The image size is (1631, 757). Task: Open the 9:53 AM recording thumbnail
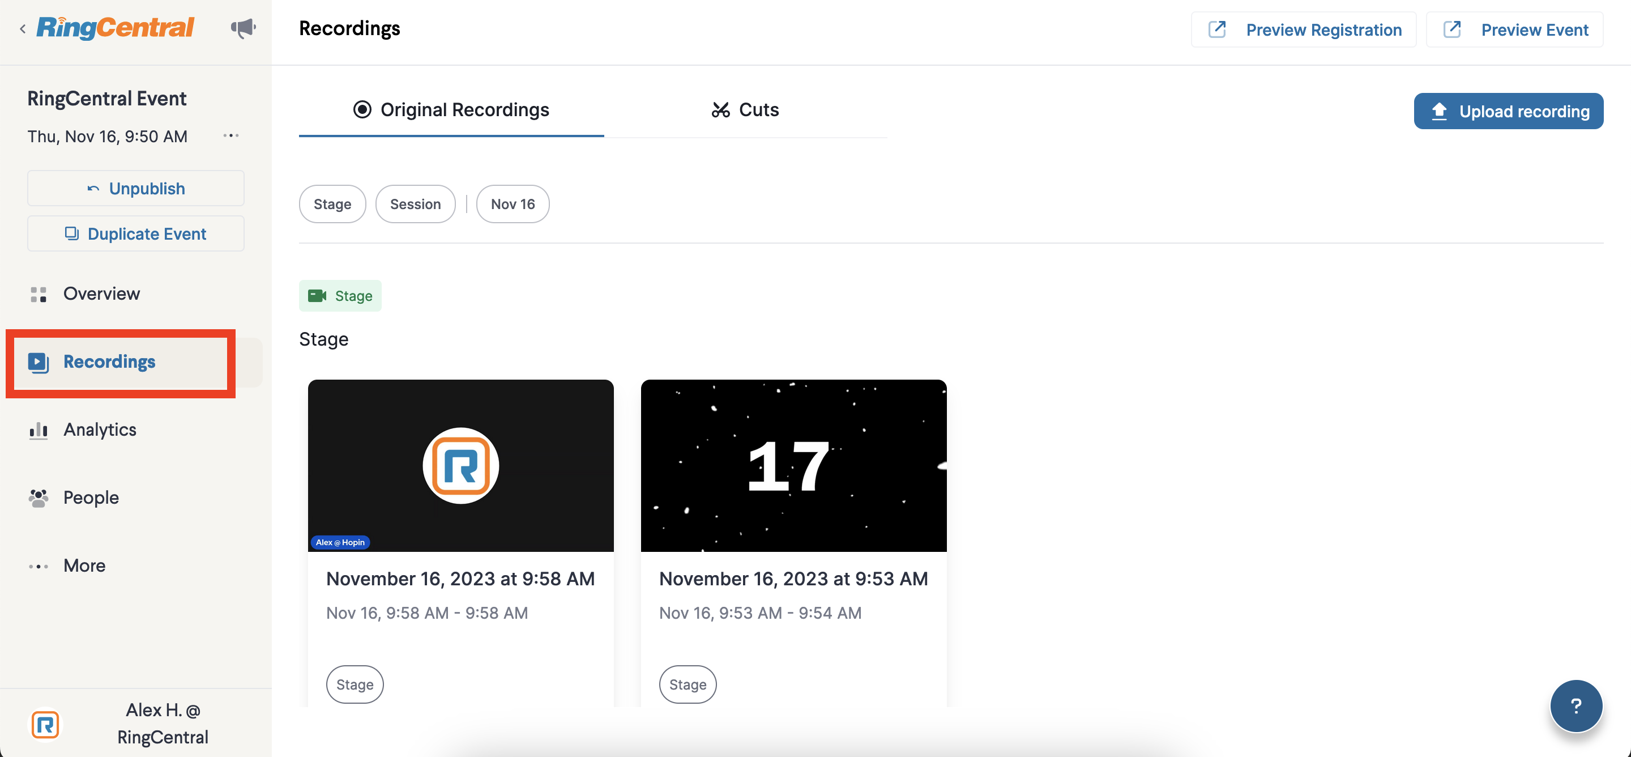pyautogui.click(x=793, y=466)
